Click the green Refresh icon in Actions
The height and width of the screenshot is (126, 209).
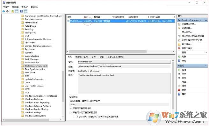(179, 57)
